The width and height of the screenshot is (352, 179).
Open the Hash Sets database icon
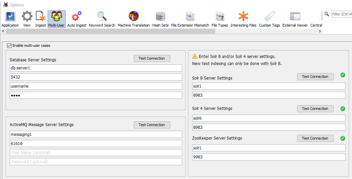click(x=160, y=16)
